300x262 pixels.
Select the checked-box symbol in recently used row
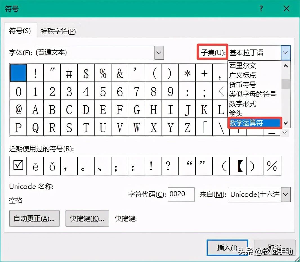(x=18, y=166)
